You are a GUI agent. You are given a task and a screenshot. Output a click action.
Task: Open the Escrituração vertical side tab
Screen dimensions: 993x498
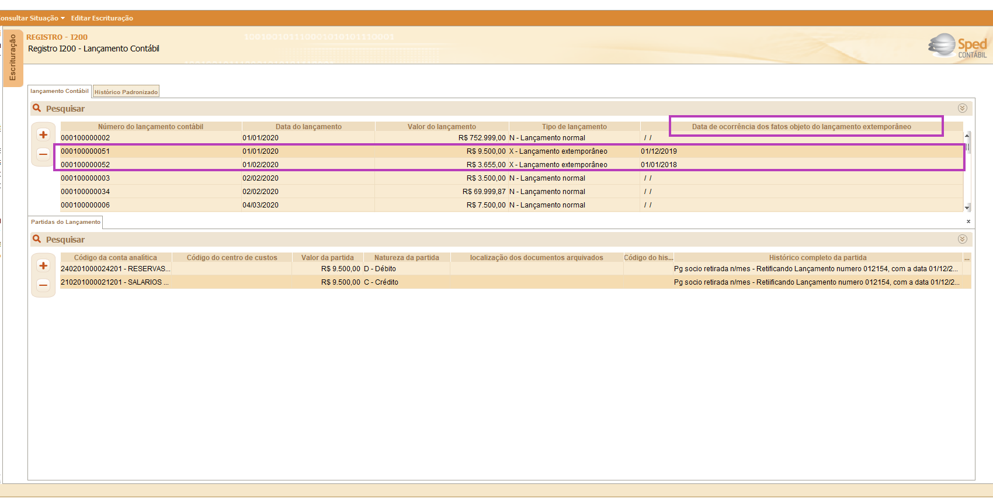click(13, 58)
